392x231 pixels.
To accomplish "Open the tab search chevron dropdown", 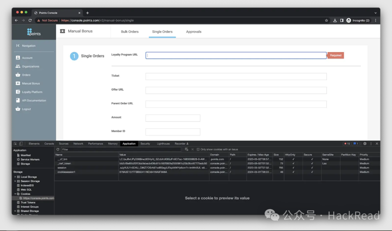I will pyautogui.click(x=375, y=13).
